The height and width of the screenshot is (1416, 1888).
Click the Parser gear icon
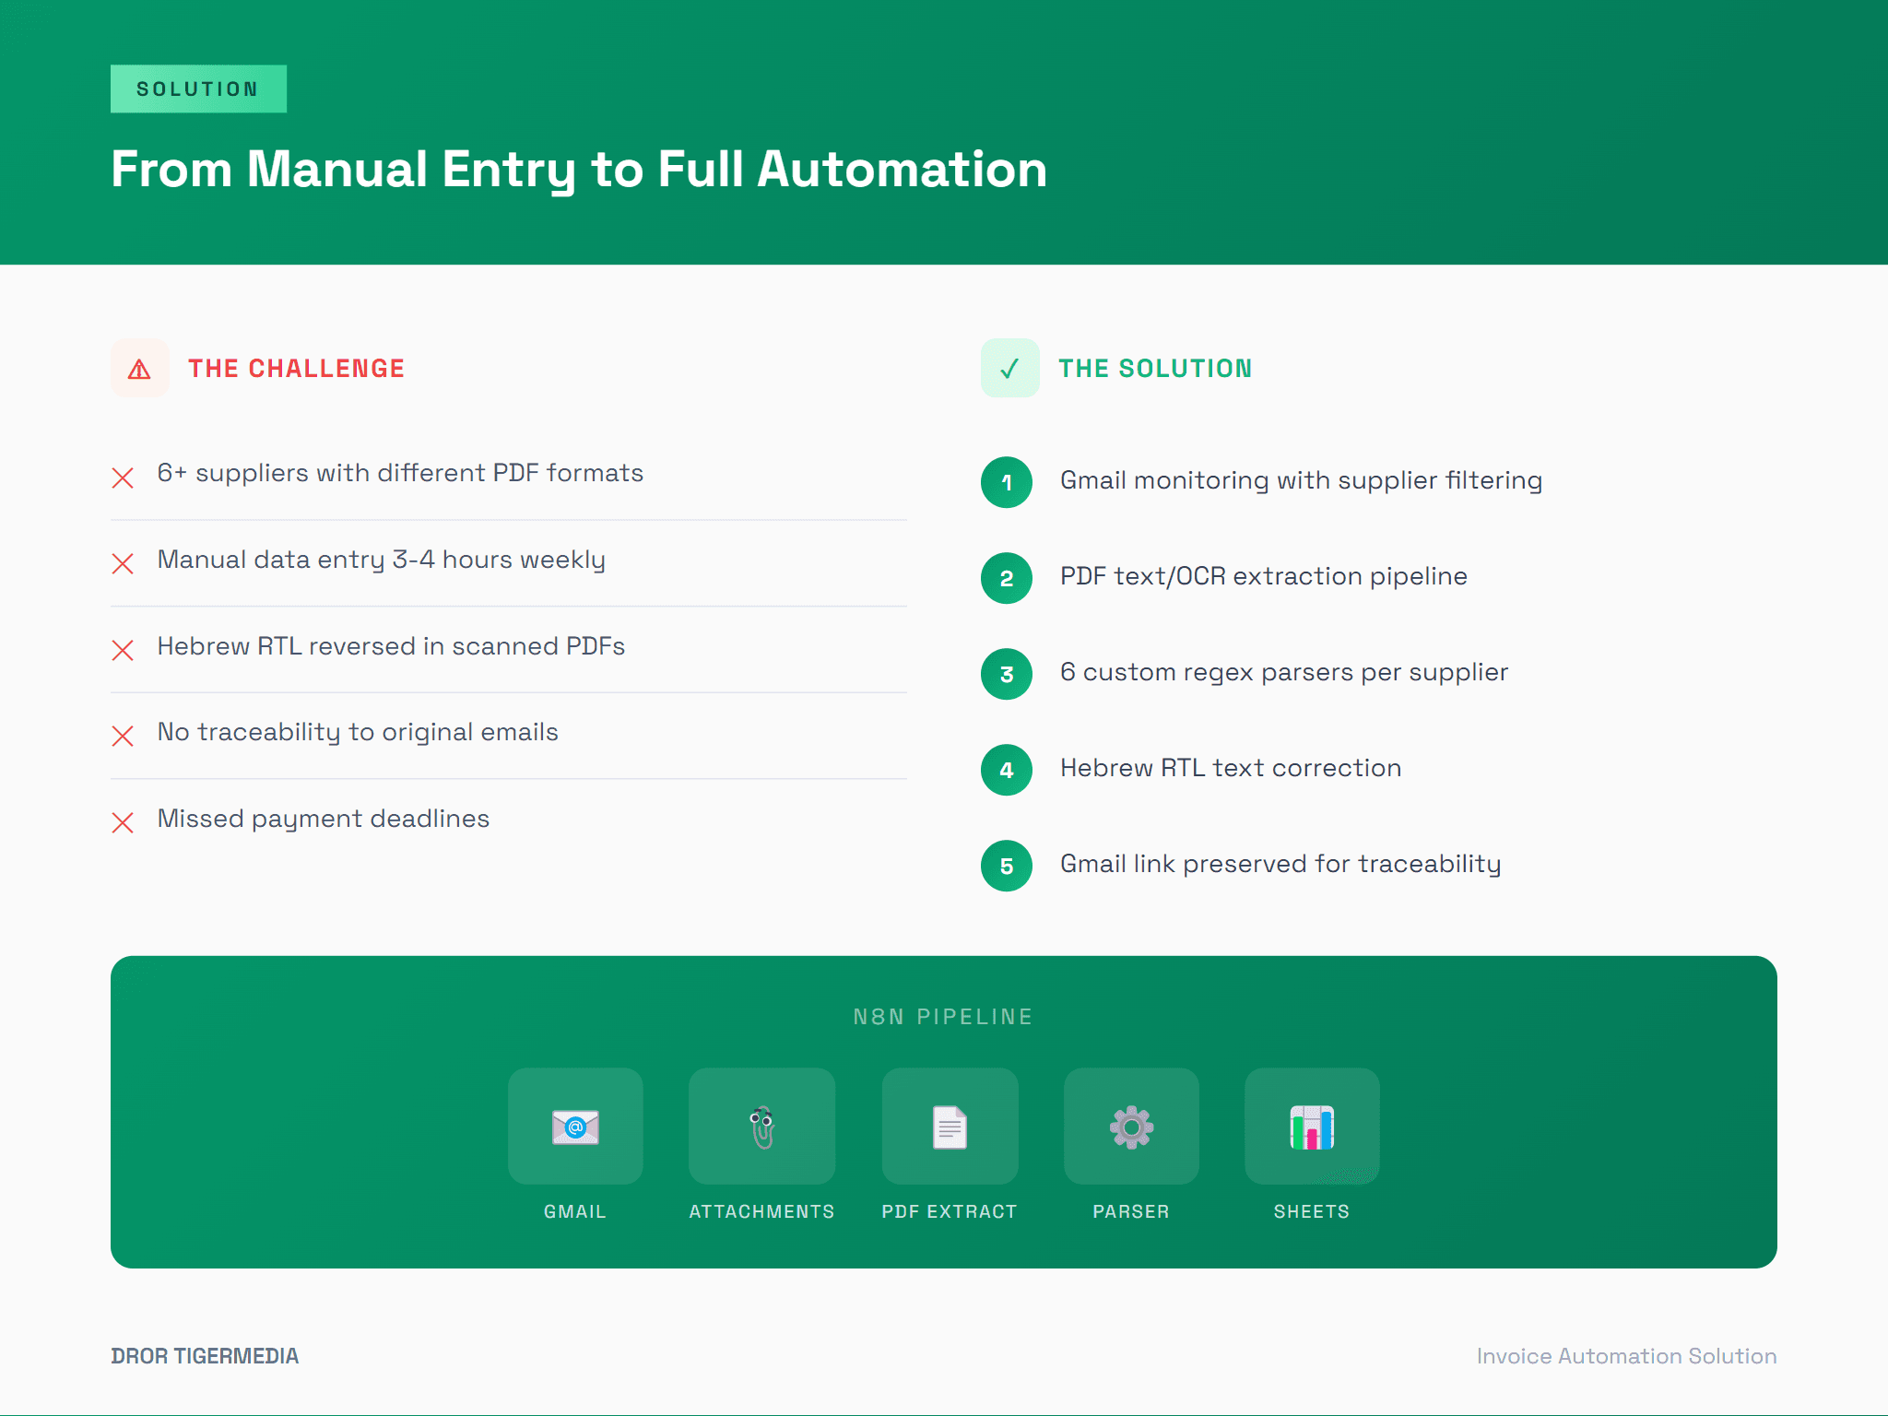coord(1131,1127)
